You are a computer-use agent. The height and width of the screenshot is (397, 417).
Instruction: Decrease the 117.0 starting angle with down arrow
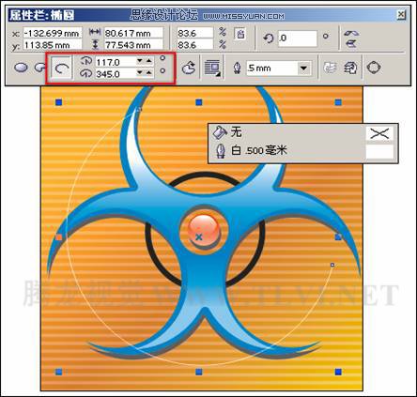(140, 61)
